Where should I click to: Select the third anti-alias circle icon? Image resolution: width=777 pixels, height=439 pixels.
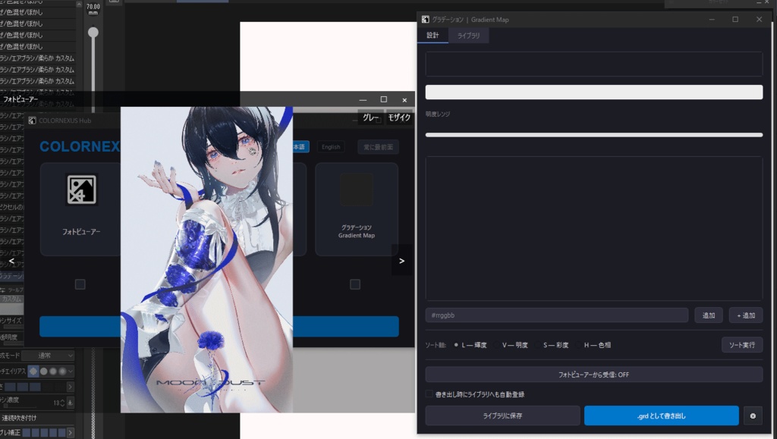tap(53, 372)
